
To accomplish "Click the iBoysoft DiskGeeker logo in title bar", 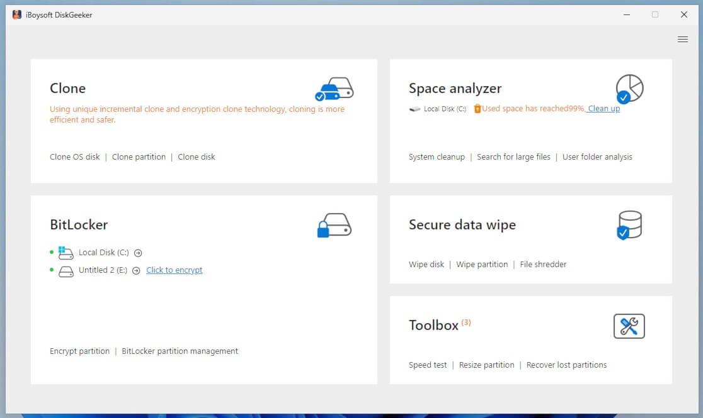I will tap(16, 14).
